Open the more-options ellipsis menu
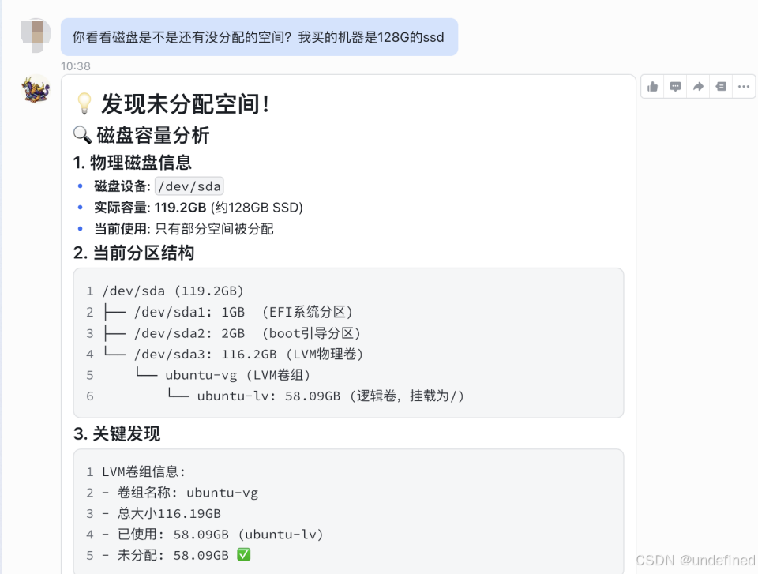 click(x=742, y=87)
